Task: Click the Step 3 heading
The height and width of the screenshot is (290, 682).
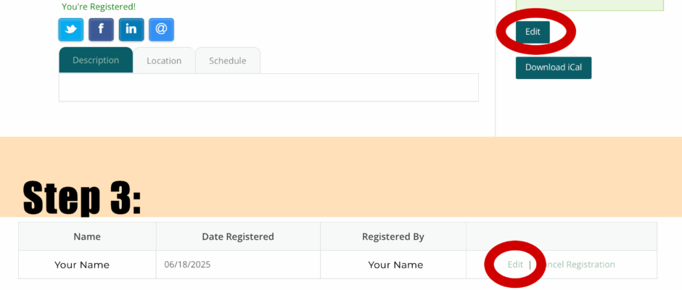Action: tap(82, 198)
